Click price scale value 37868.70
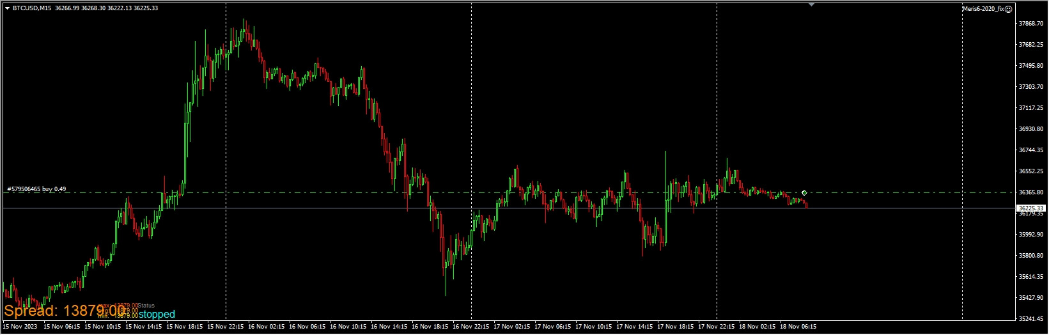1049x335 pixels. tap(1032, 24)
